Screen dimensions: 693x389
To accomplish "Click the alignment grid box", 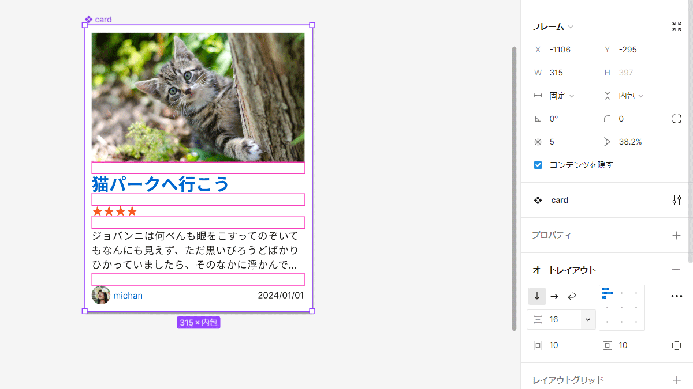I will (x=622, y=308).
